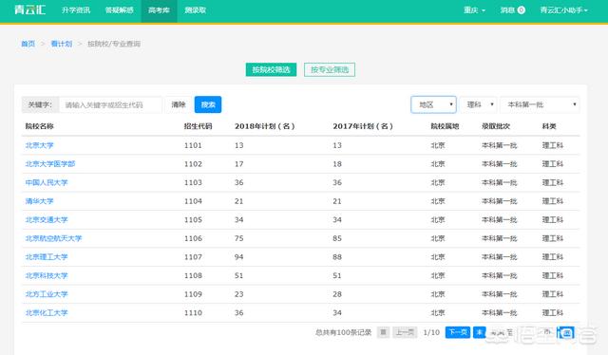Expand the 青云汇小助手 account dropdown
Viewport: 608px width, 355px height.
click(563, 10)
